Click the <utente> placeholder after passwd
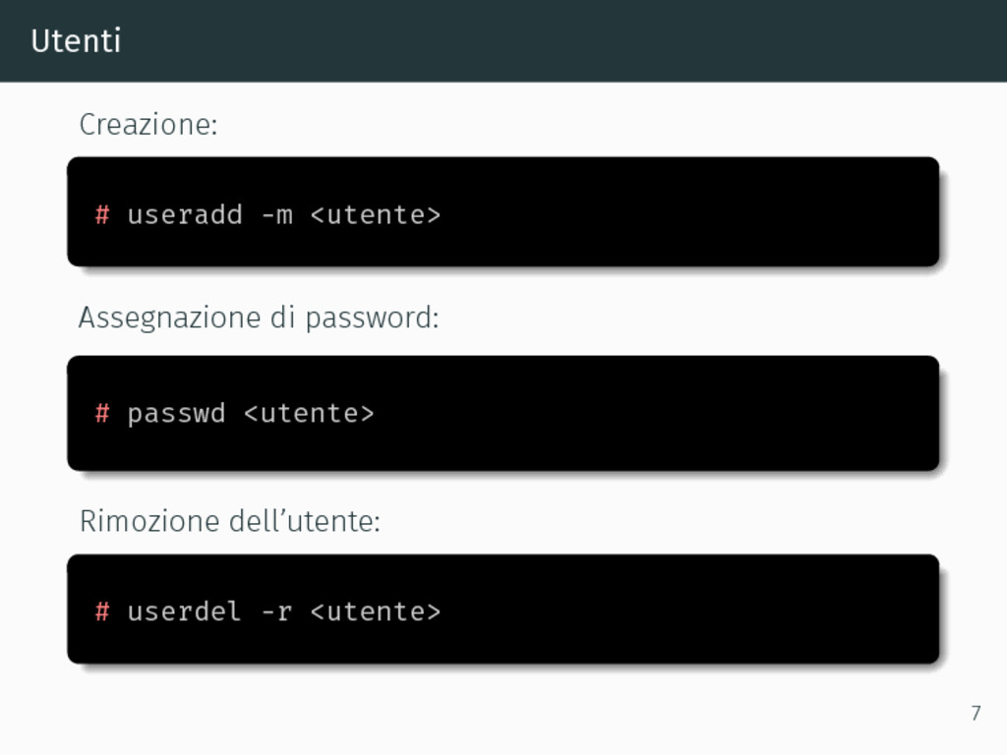 pyautogui.click(x=309, y=413)
